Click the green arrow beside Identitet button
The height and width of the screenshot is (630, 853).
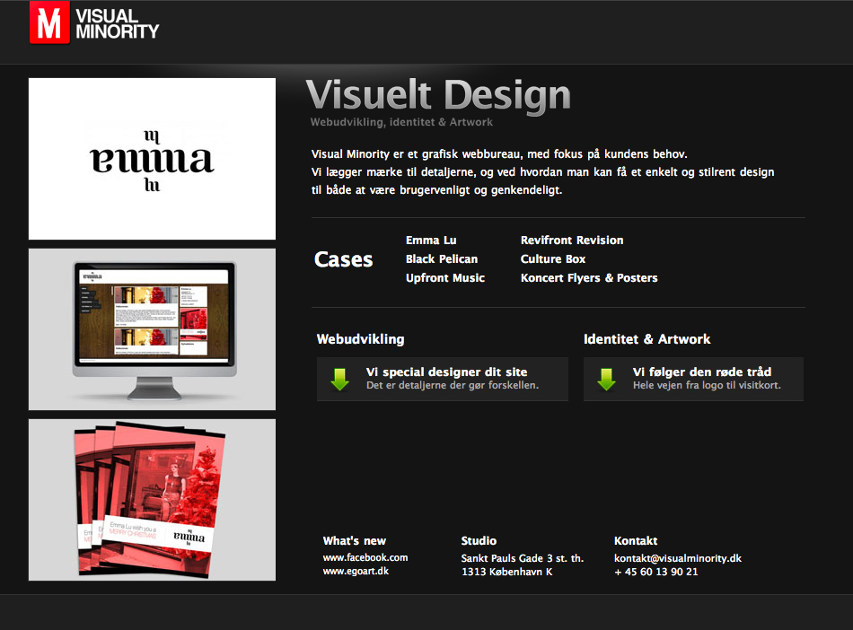click(x=607, y=379)
